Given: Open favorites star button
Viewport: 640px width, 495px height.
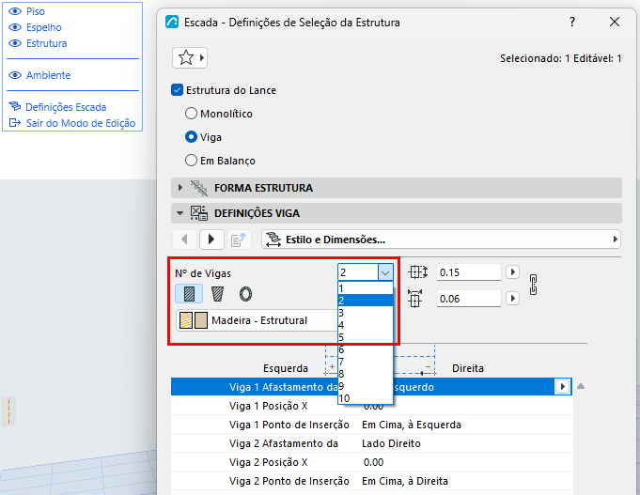Looking at the screenshot, I should click(x=190, y=58).
